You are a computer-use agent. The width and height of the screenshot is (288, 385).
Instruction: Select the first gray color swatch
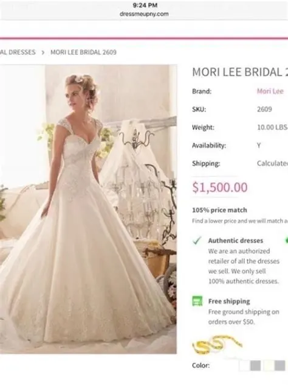[255, 366]
